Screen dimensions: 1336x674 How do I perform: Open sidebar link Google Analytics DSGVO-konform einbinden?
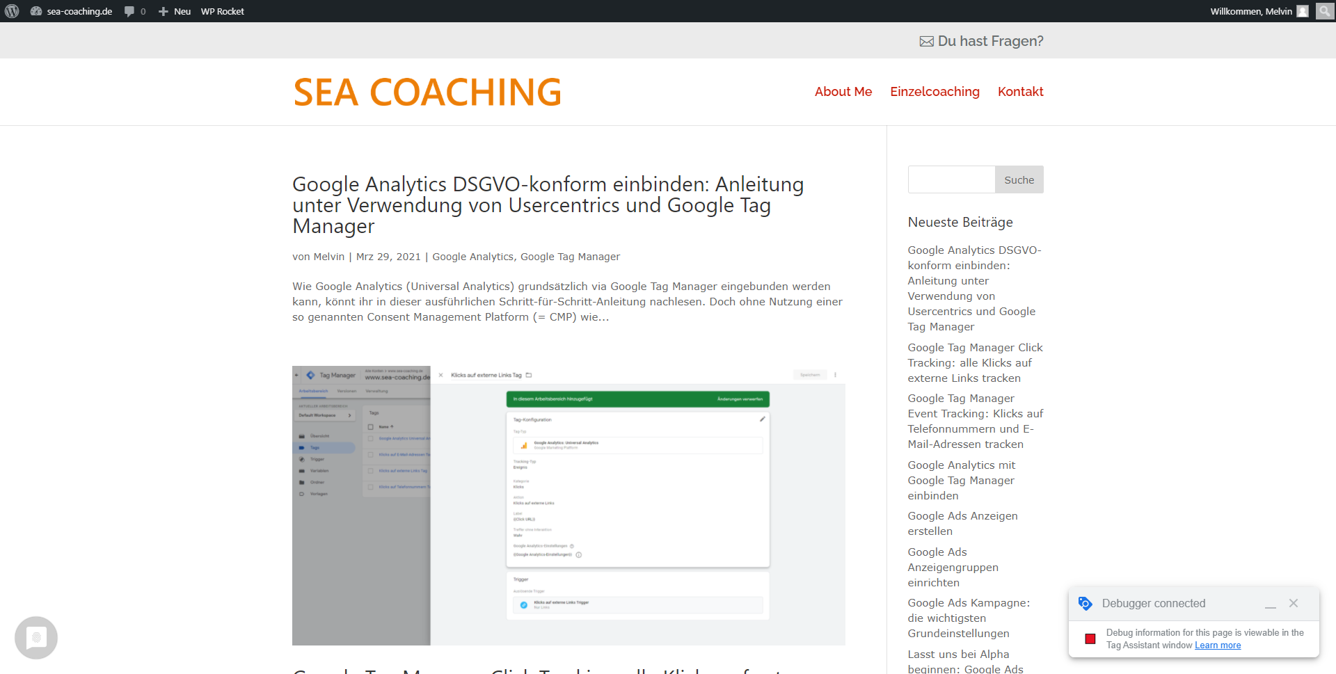coord(974,288)
